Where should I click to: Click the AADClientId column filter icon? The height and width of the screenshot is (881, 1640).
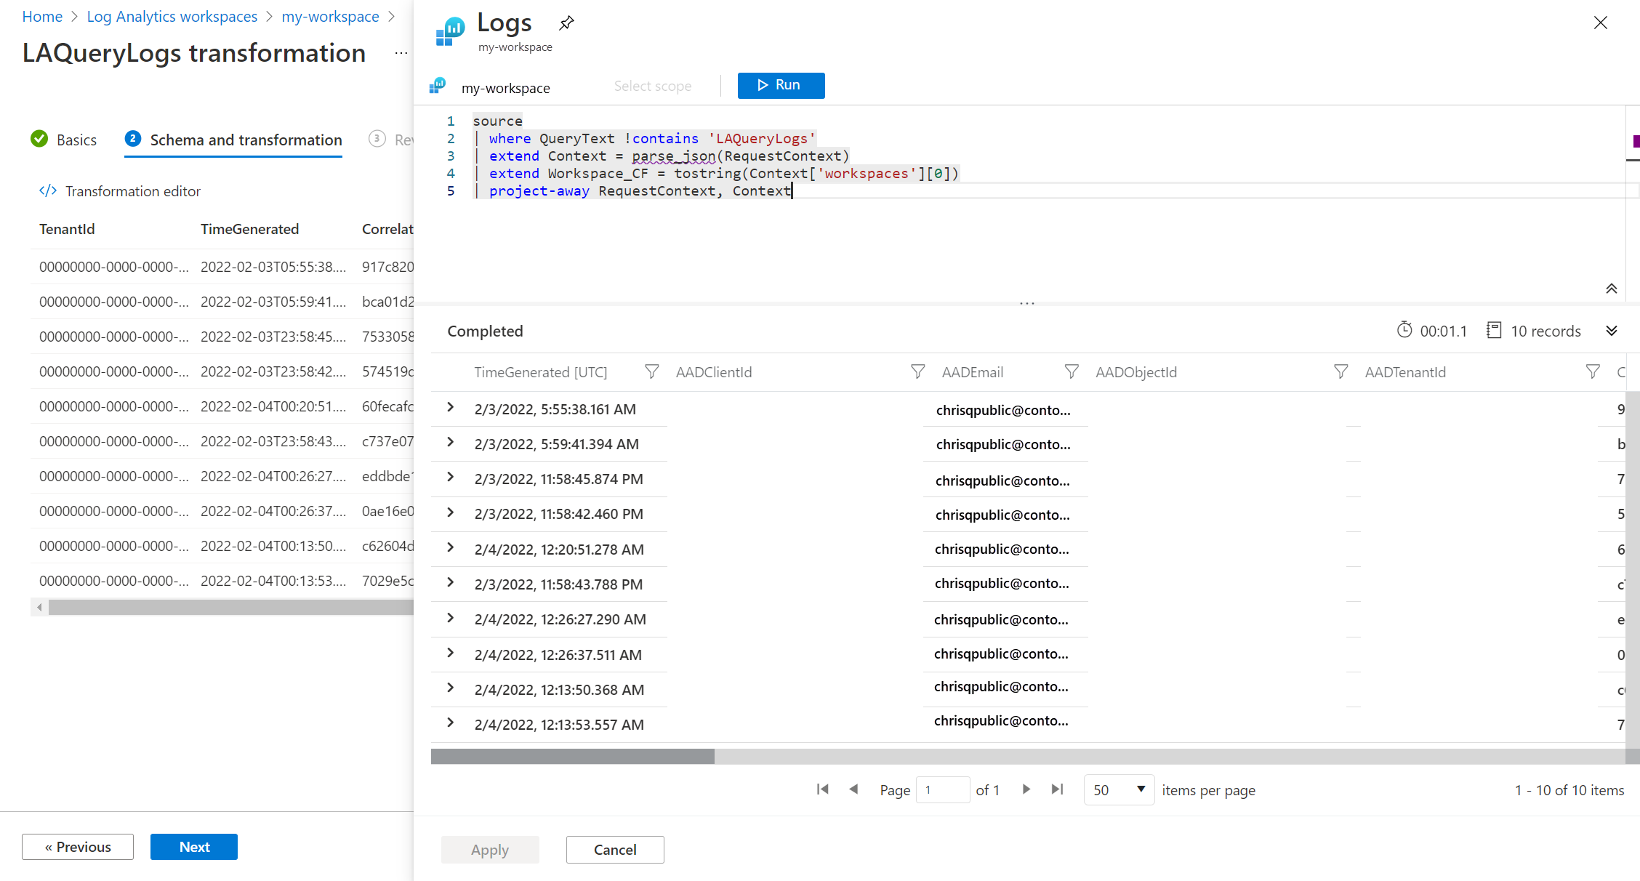(917, 372)
